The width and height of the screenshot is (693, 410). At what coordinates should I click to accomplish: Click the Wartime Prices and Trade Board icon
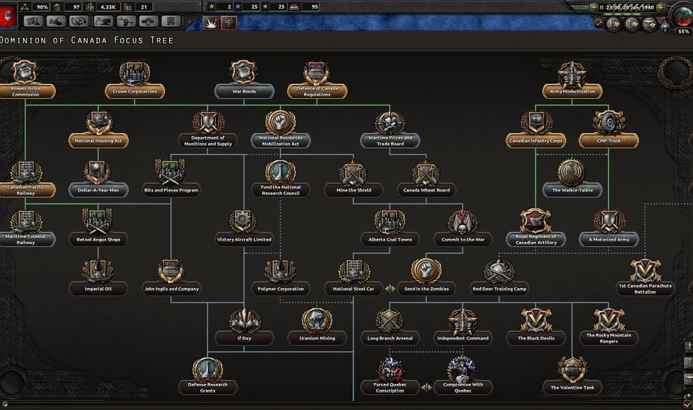390,122
